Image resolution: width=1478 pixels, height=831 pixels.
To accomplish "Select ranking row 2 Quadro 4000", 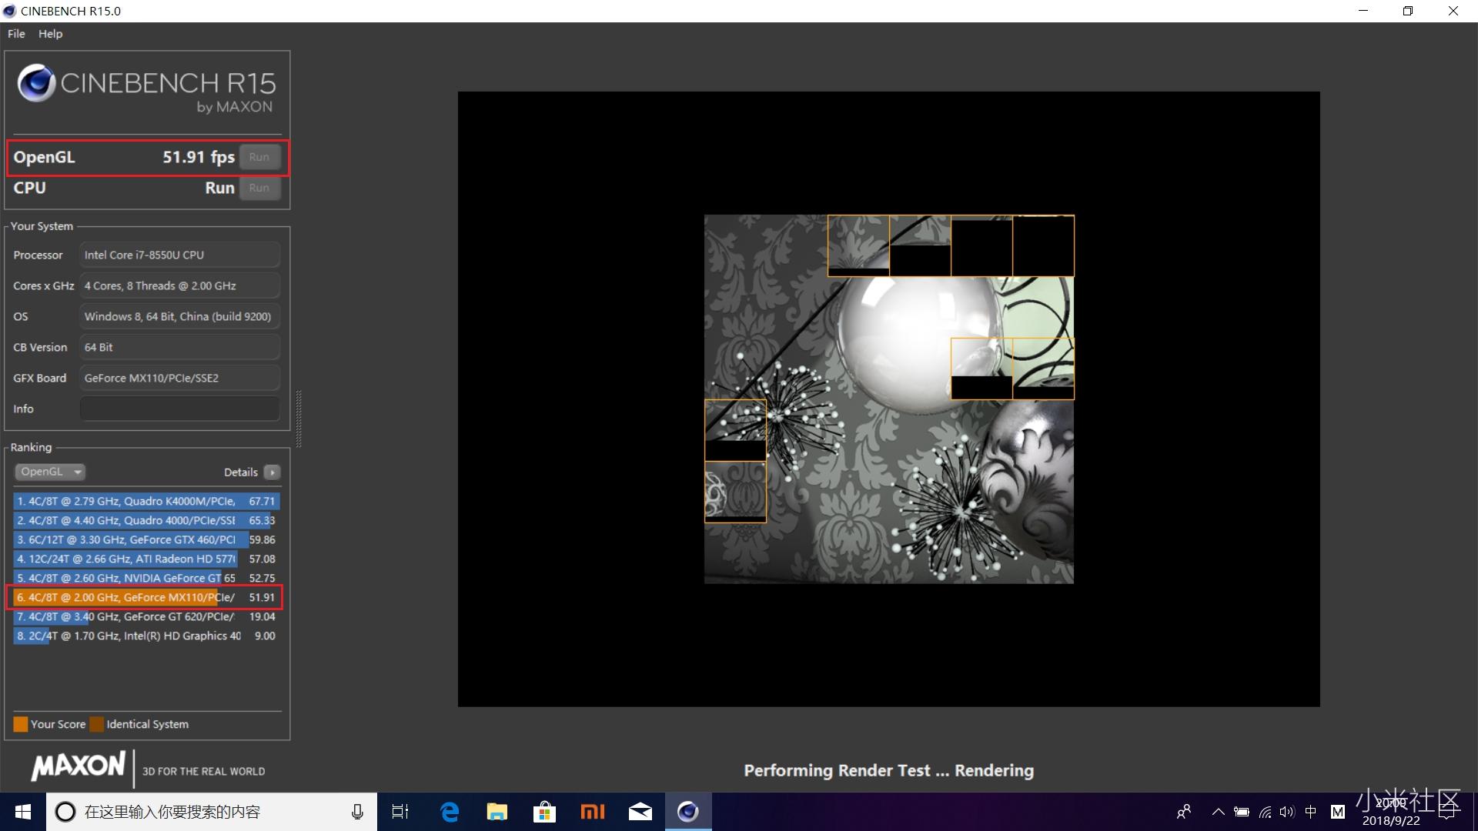I will click(x=146, y=520).
